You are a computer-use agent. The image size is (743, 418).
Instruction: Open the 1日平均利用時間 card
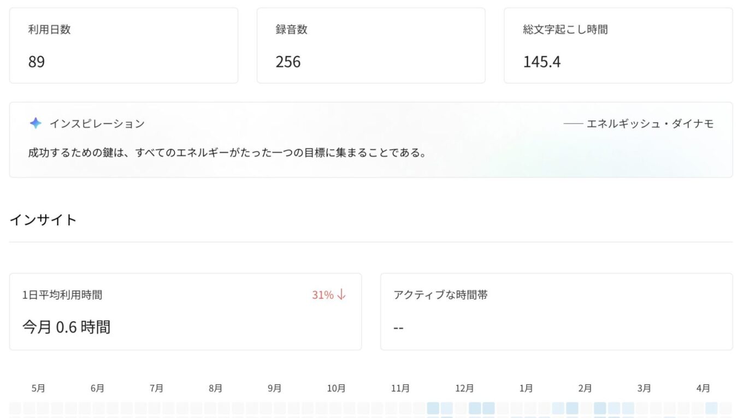185,311
